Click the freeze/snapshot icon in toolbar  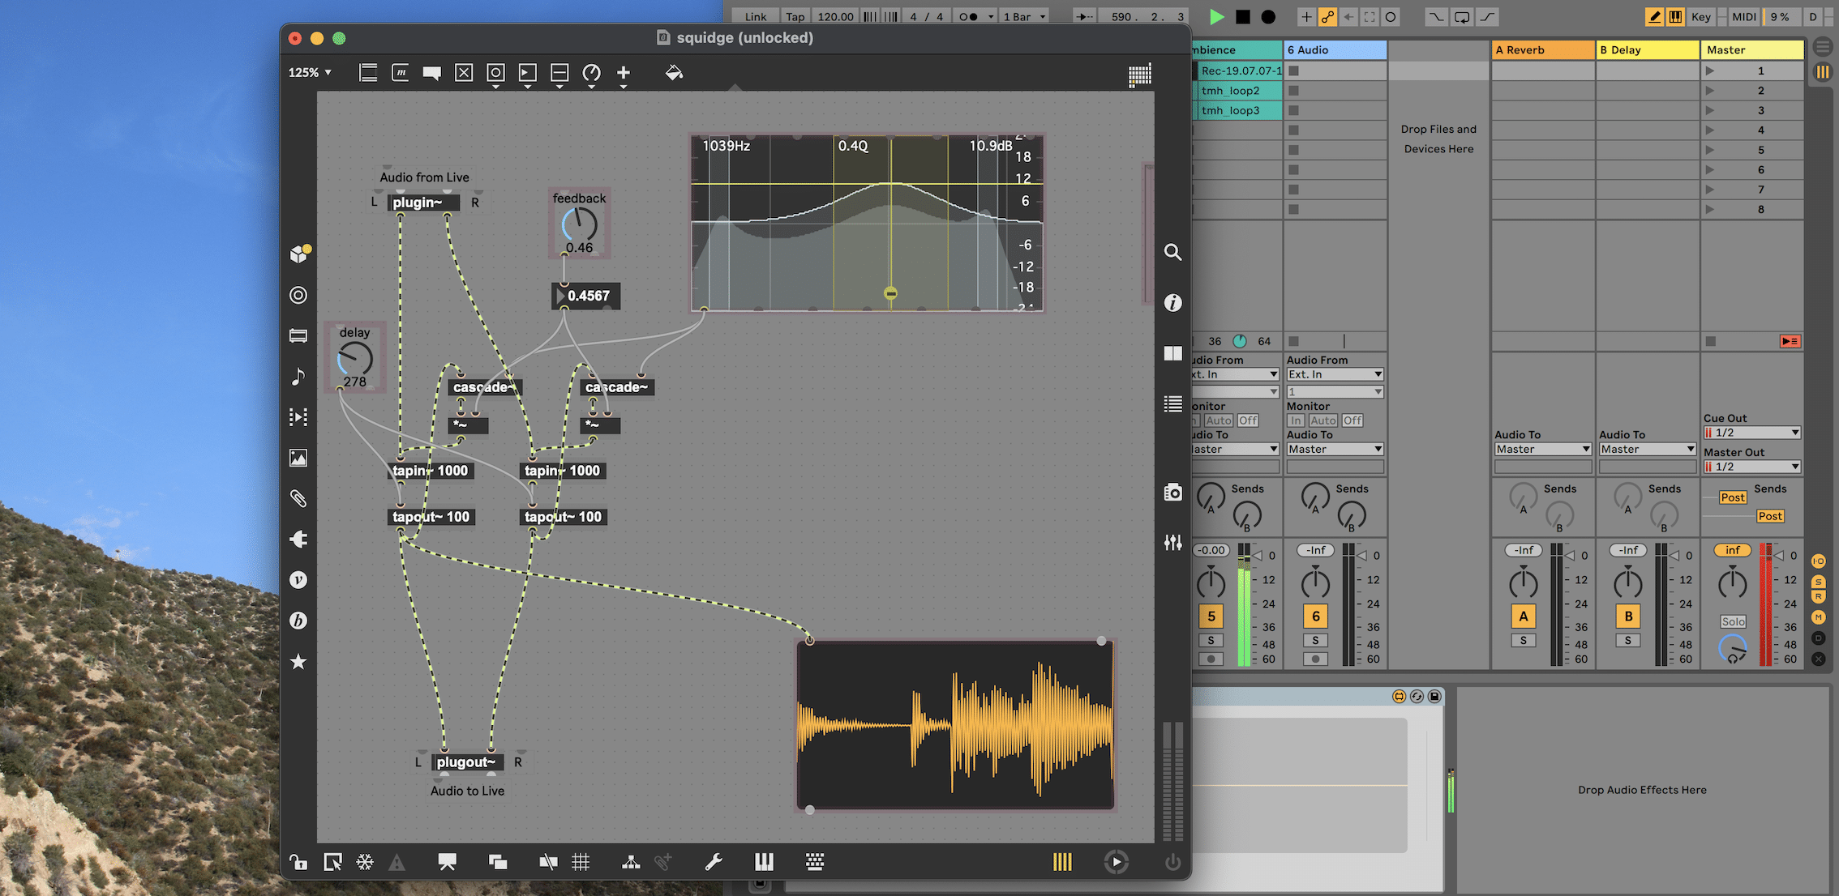363,862
